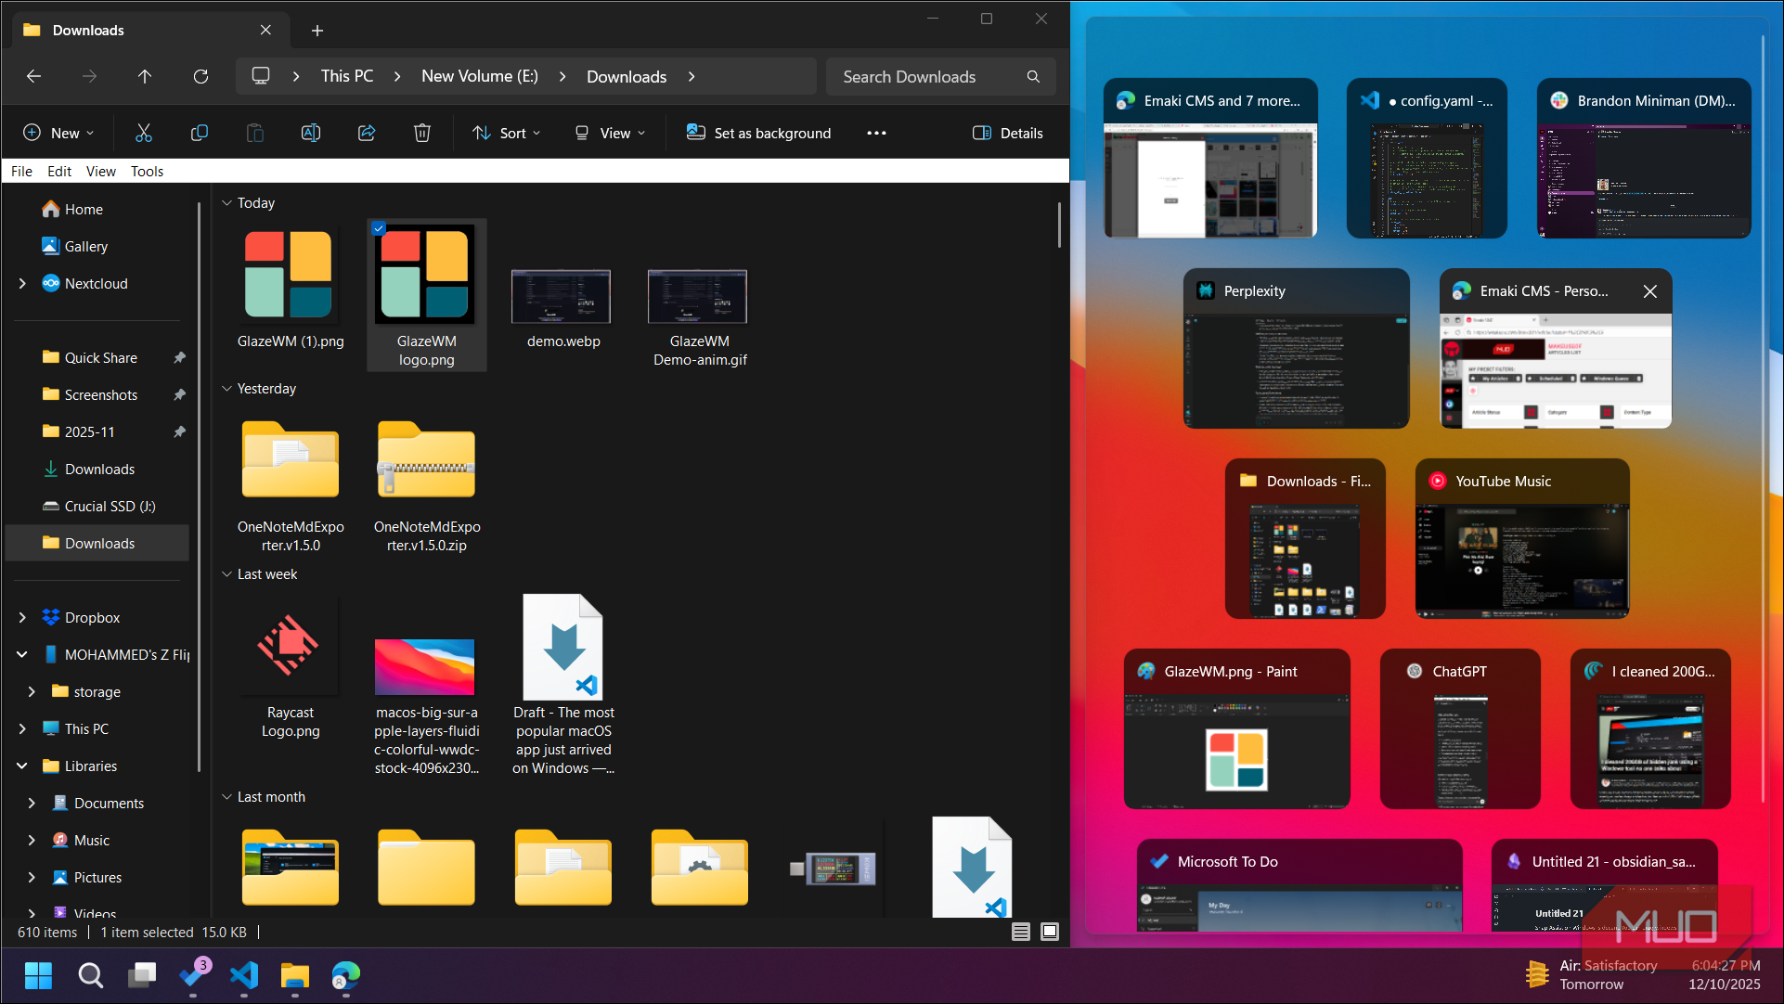Click the Delete trash icon
The width and height of the screenshot is (1784, 1004).
click(x=421, y=133)
